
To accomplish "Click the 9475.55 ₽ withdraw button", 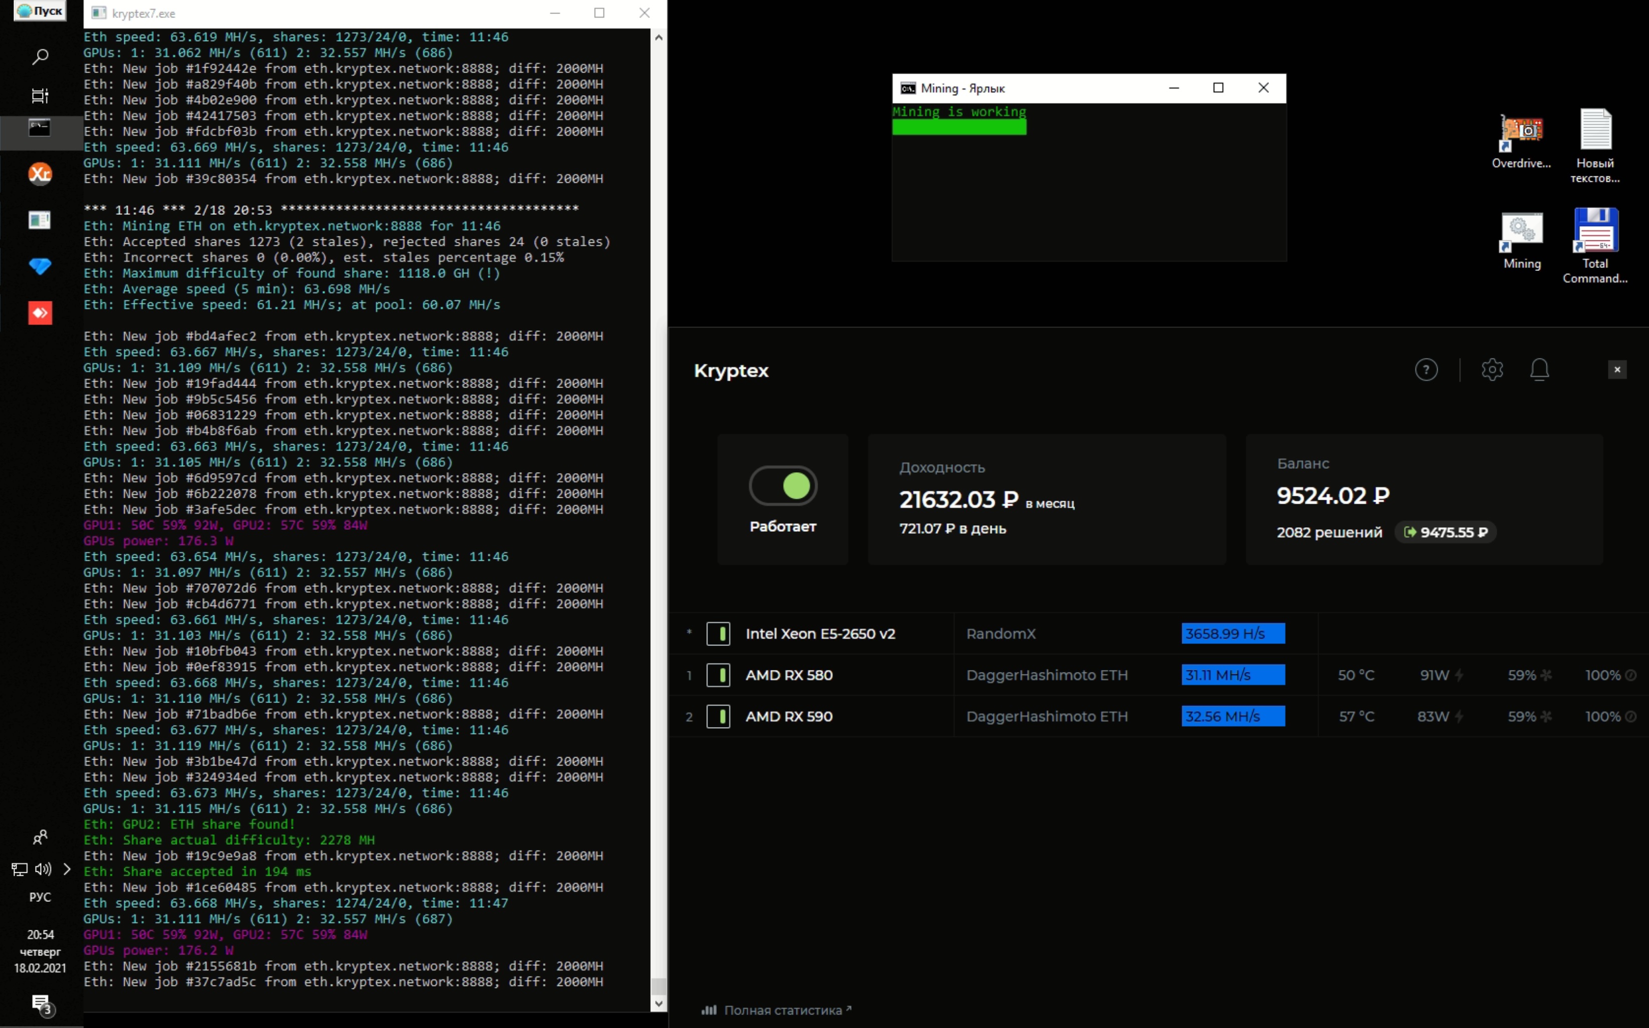I will pyautogui.click(x=1446, y=532).
